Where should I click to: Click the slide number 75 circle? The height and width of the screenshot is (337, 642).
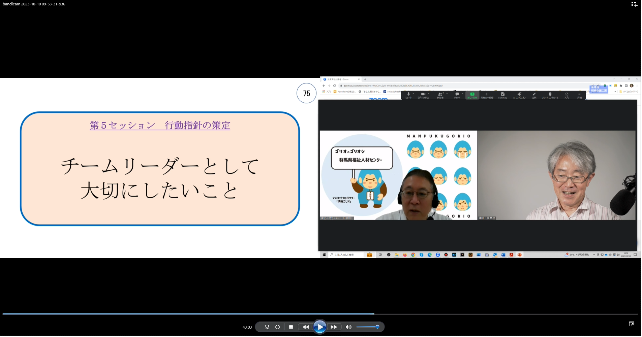[x=306, y=93]
